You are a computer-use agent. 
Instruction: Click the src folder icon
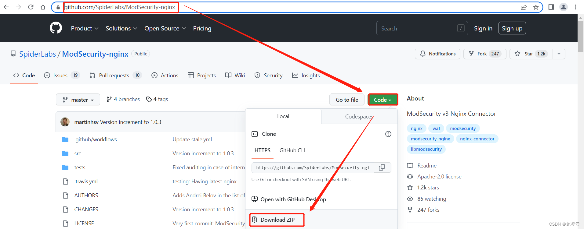tap(65, 153)
